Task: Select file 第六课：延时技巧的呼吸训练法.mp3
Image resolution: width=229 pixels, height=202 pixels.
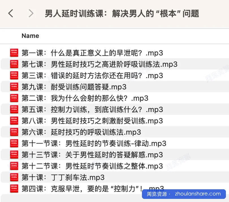Action: click(x=81, y=132)
